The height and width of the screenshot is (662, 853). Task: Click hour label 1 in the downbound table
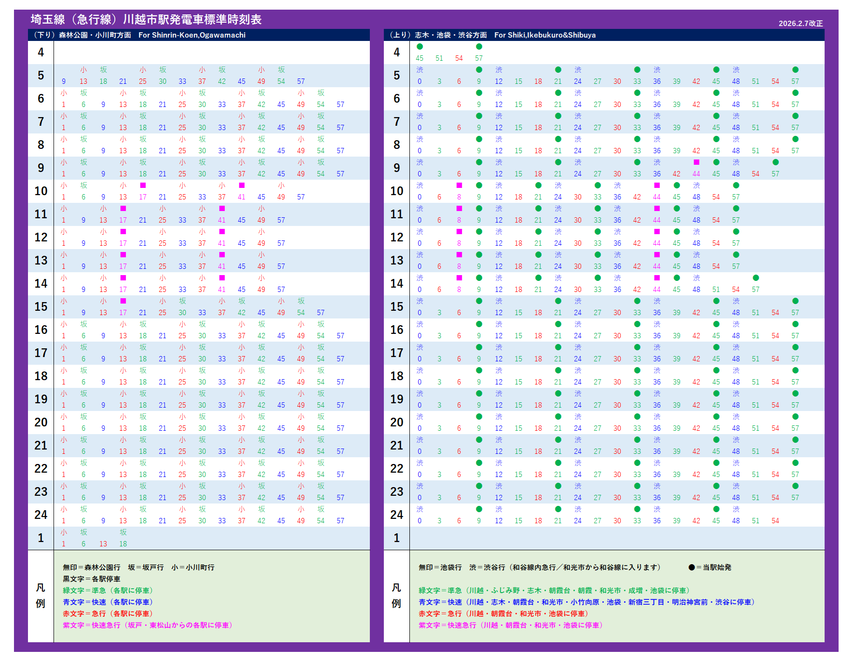41,538
